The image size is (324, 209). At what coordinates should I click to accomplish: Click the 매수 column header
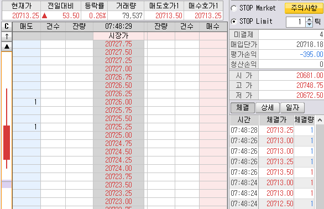[213, 27]
